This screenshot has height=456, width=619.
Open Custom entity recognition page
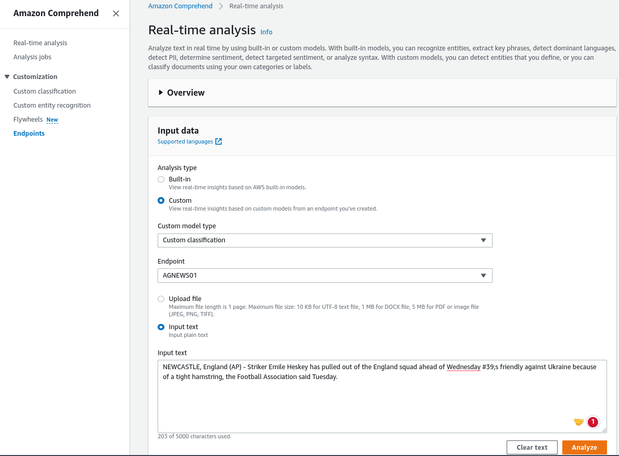52,106
